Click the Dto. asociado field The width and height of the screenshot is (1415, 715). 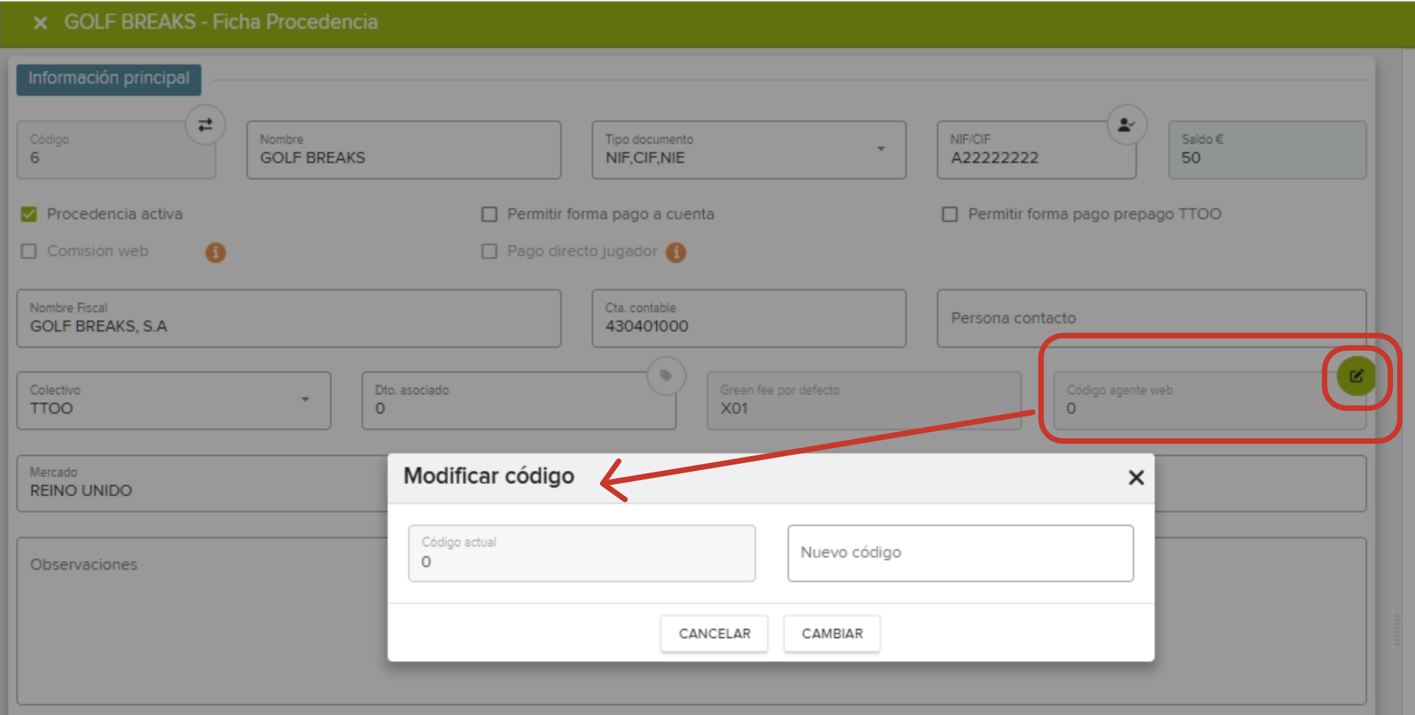coord(519,401)
